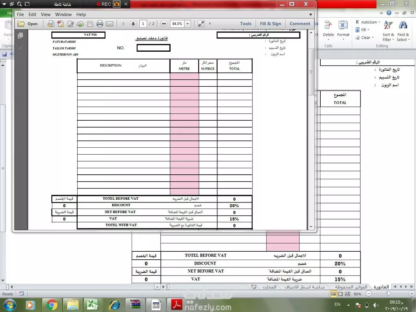This screenshot has width=416, height=312.
Task: Click the 90% zoom level in Excel
Action: point(357,294)
